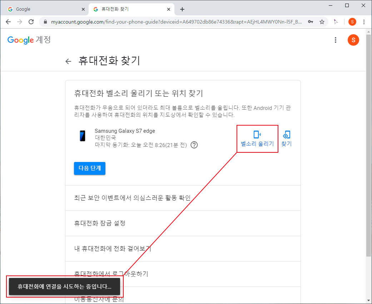Click the cursor extension icon in the toolbar
The image size is (372, 304).
[336, 22]
